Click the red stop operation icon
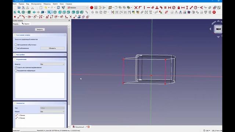 tap(214, 12)
